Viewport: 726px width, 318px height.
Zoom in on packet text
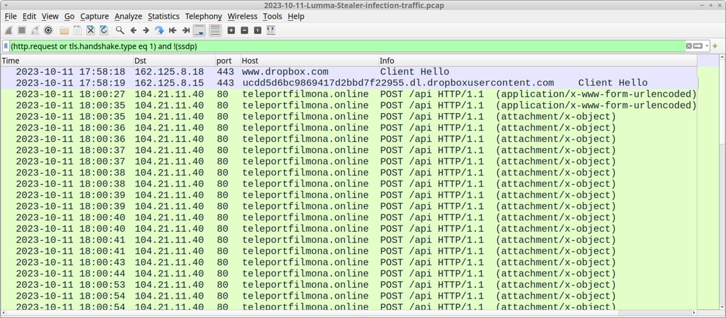(x=231, y=31)
